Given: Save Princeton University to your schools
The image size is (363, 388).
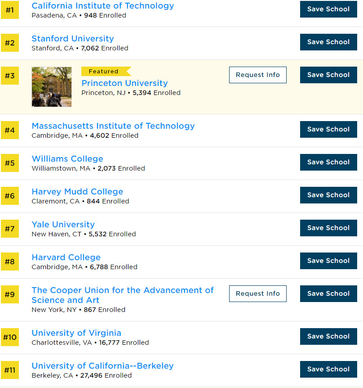Looking at the screenshot, I should tap(328, 75).
